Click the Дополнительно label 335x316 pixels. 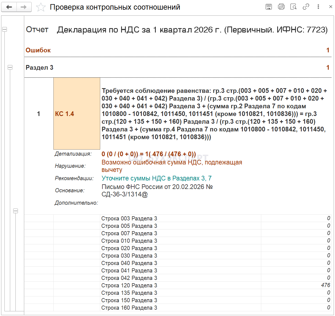(x=76, y=203)
